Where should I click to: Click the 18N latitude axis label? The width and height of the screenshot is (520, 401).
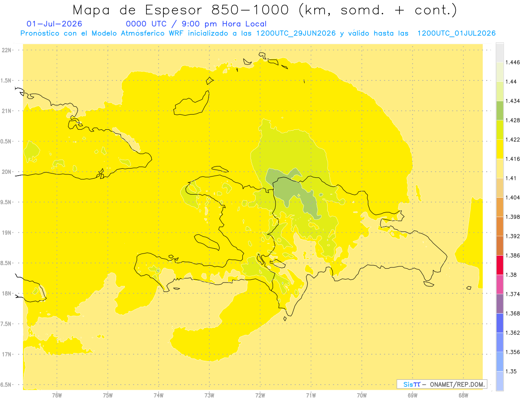7,293
